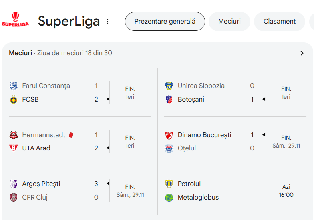The image size is (314, 220).
Task: Click the Meciuri section heading
Action: pos(20,53)
